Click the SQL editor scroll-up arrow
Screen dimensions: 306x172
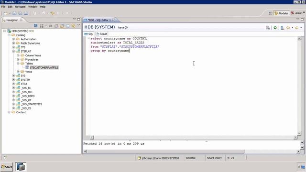299,38
